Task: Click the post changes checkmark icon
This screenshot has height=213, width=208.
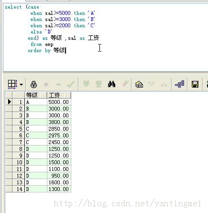Action: (x=71, y=84)
